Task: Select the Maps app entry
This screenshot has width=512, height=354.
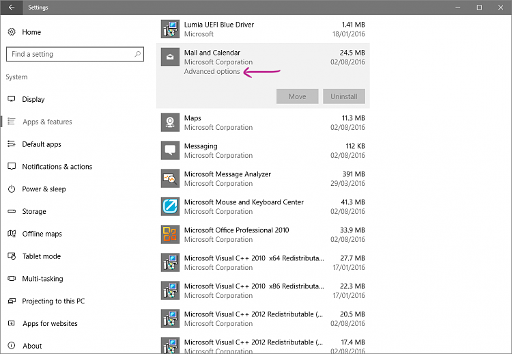Action: click(263, 122)
